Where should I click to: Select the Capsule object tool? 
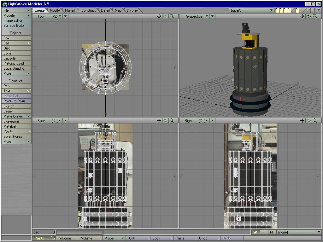tap(16, 58)
